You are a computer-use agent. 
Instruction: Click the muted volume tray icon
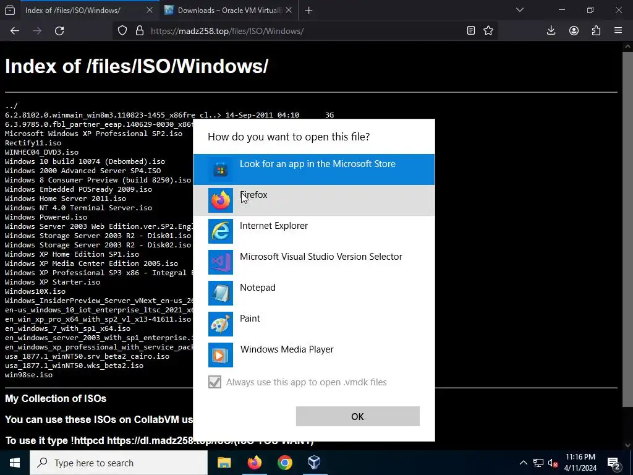[x=553, y=463]
